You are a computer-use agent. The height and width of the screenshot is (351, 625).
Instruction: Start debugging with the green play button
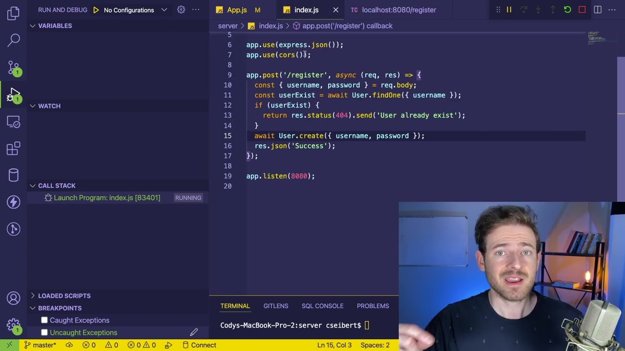click(x=96, y=10)
